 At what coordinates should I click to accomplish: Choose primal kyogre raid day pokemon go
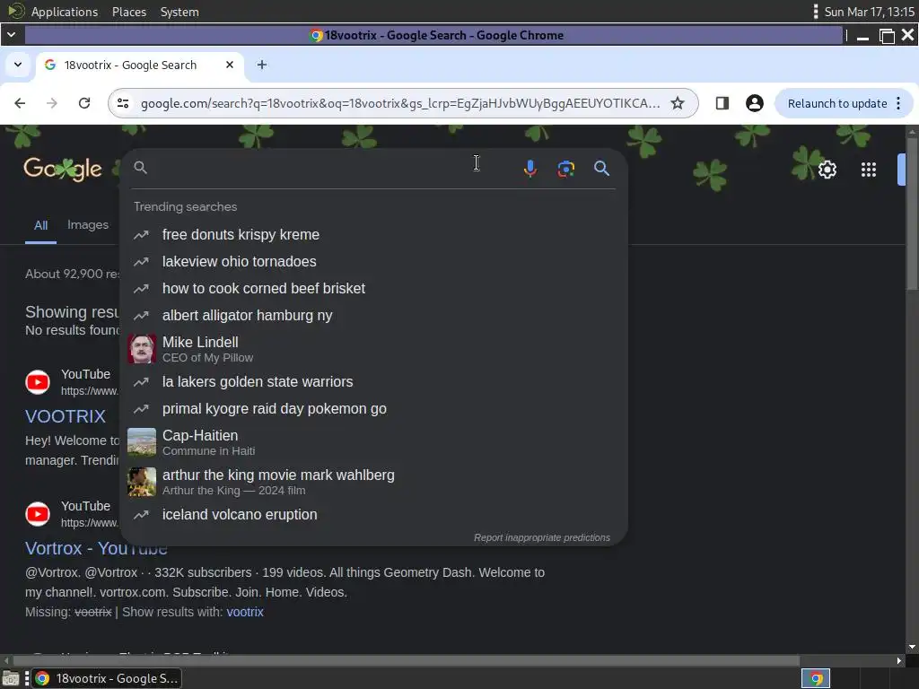(373, 409)
